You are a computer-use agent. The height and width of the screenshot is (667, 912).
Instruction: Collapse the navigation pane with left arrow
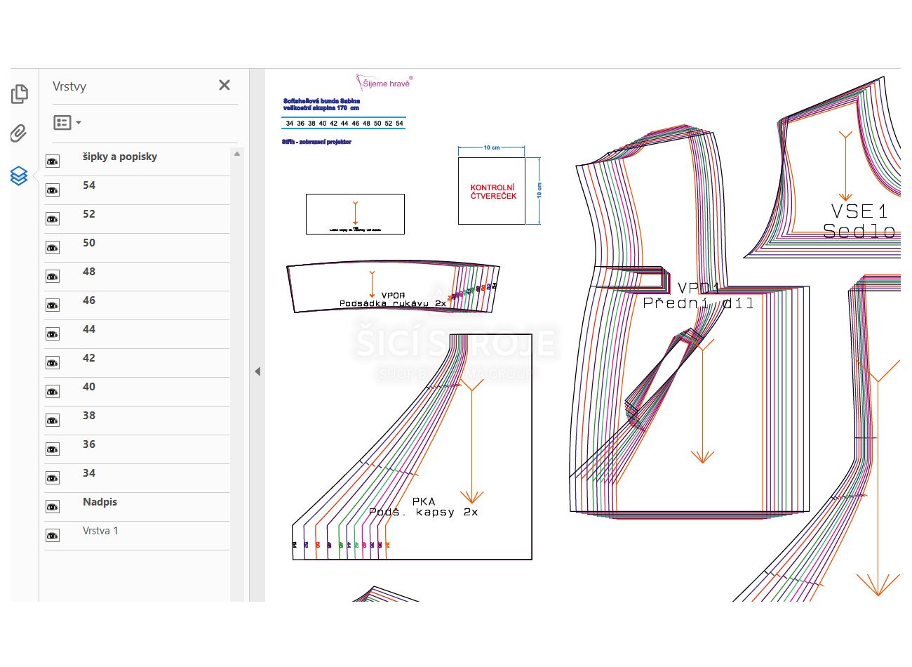(257, 371)
